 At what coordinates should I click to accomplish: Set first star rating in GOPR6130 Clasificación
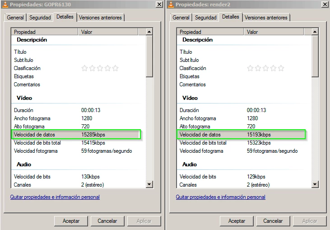pyautogui.click(x=84, y=68)
